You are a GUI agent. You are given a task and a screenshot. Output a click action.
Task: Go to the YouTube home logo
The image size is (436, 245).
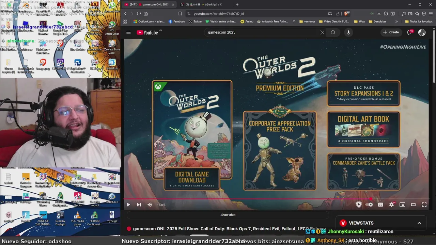coord(147,32)
